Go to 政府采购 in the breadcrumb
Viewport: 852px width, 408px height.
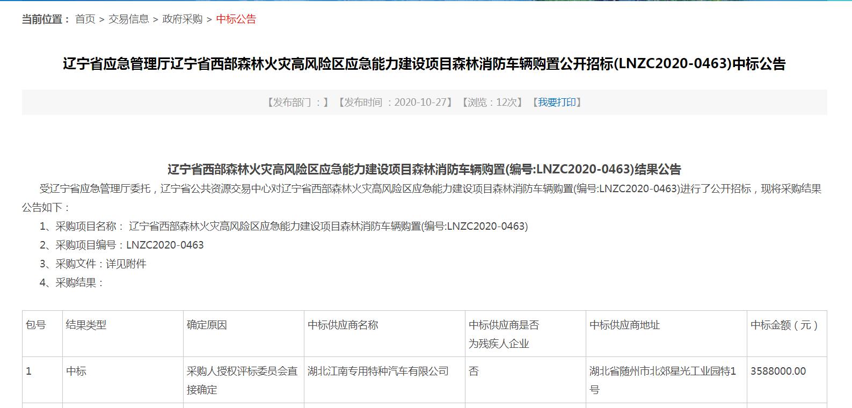coord(182,19)
